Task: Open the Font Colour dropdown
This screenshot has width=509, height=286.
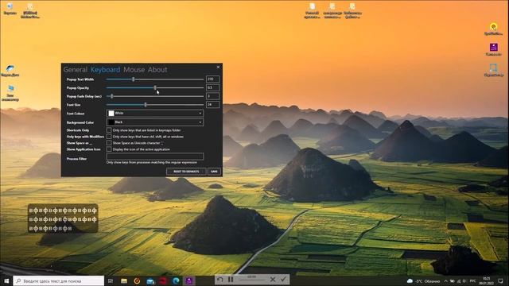Action: [x=155, y=113]
